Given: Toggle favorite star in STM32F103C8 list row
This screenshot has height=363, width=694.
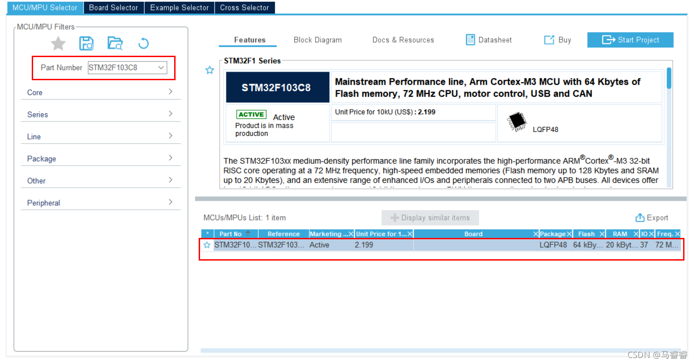Looking at the screenshot, I should pos(207,245).
